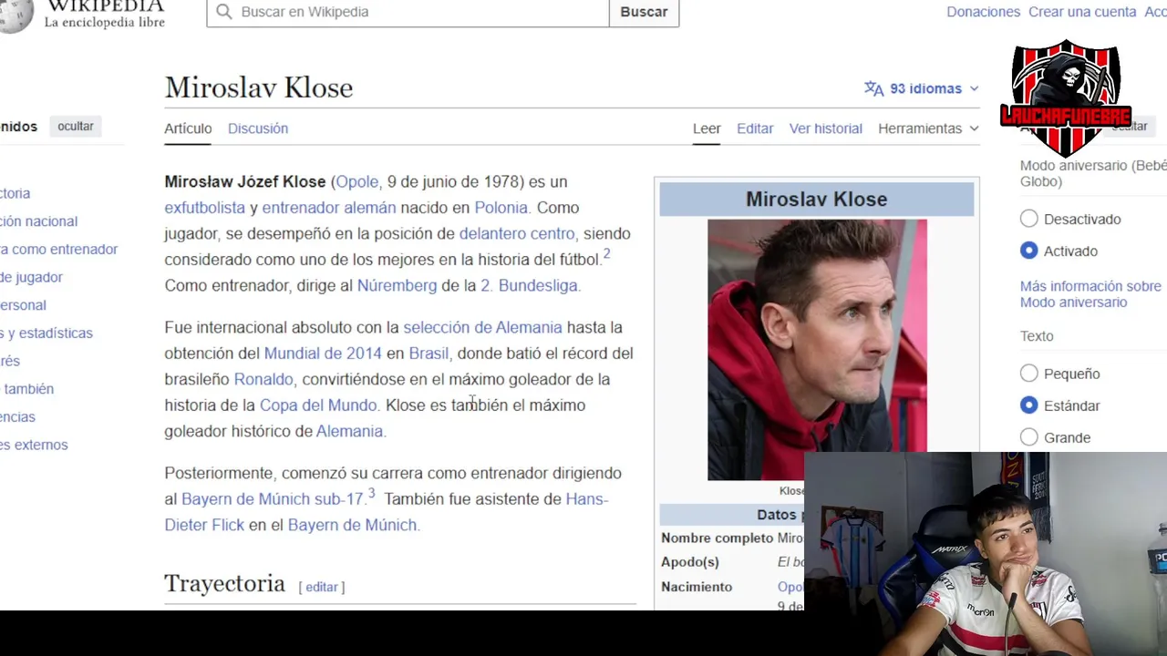Select the Desactivado radio button
The image size is (1167, 656).
[1029, 219]
